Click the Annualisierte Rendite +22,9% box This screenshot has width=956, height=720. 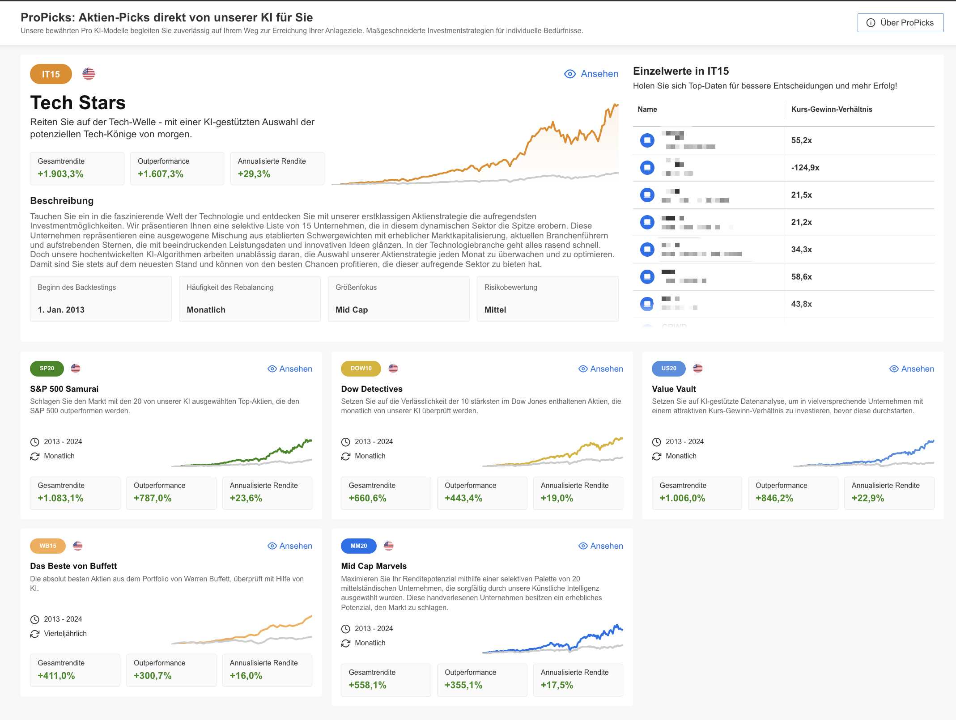889,493
